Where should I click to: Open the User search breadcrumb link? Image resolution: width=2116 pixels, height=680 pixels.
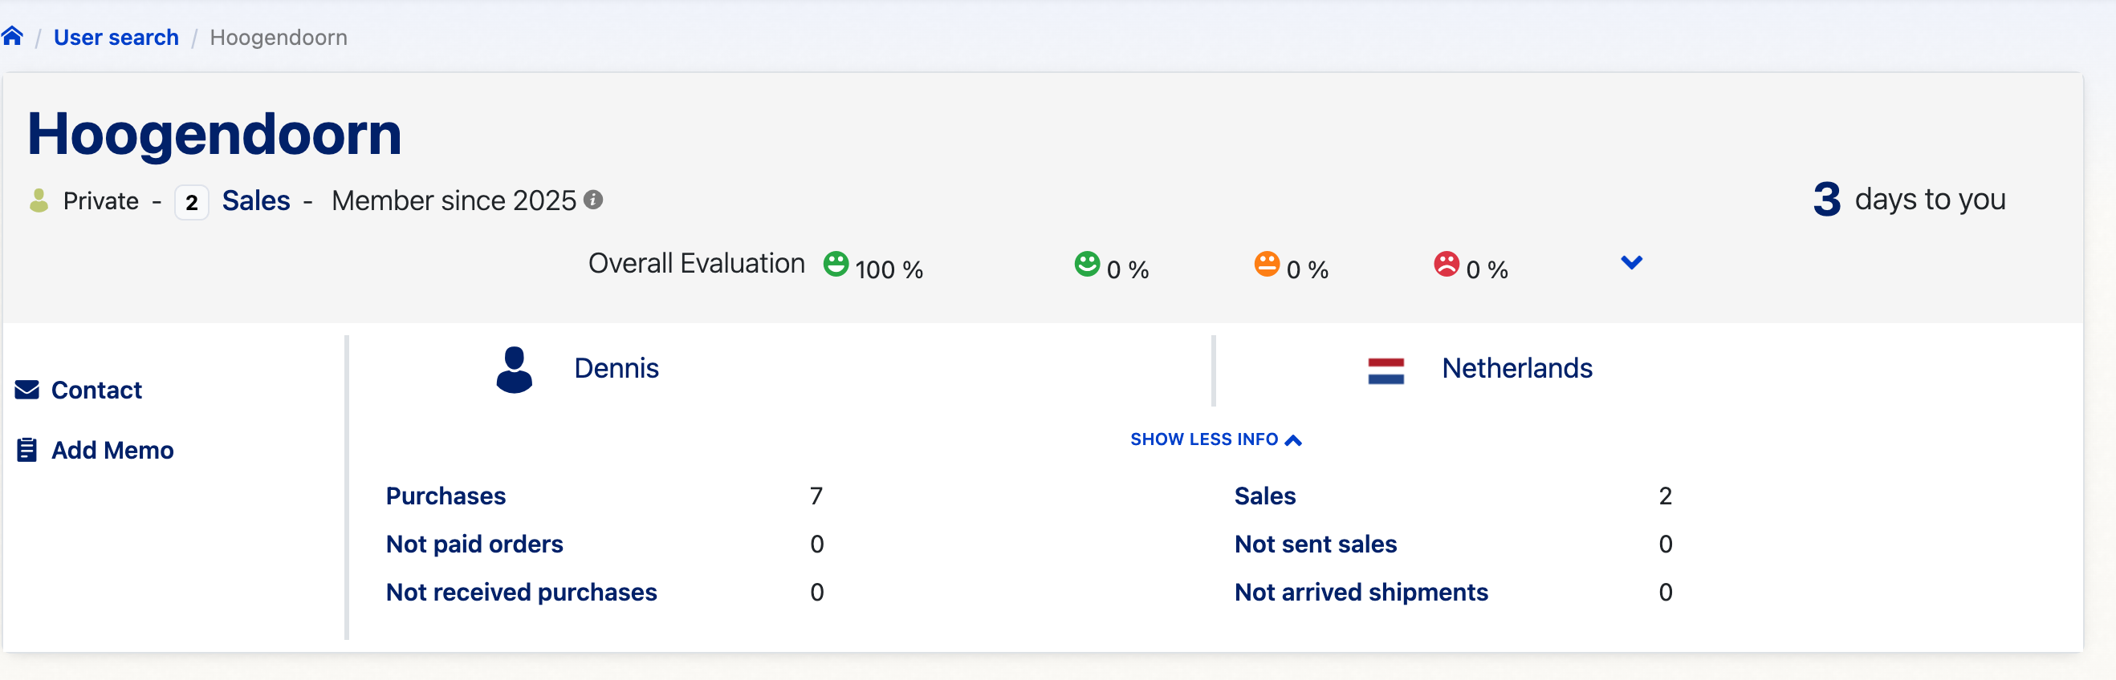pos(116,38)
